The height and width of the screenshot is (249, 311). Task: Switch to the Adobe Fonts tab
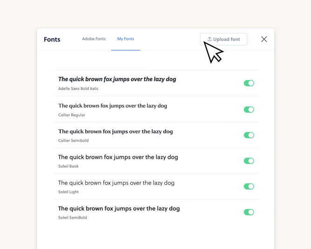pos(94,39)
